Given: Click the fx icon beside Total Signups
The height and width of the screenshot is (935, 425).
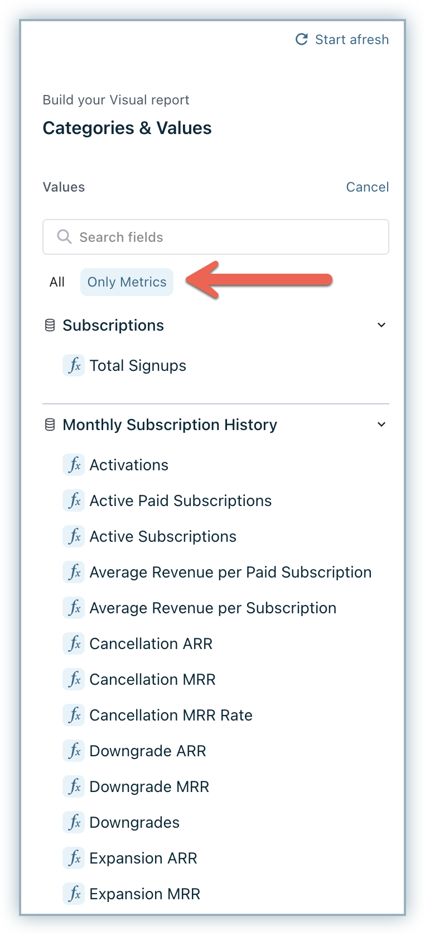Looking at the screenshot, I should tap(74, 366).
